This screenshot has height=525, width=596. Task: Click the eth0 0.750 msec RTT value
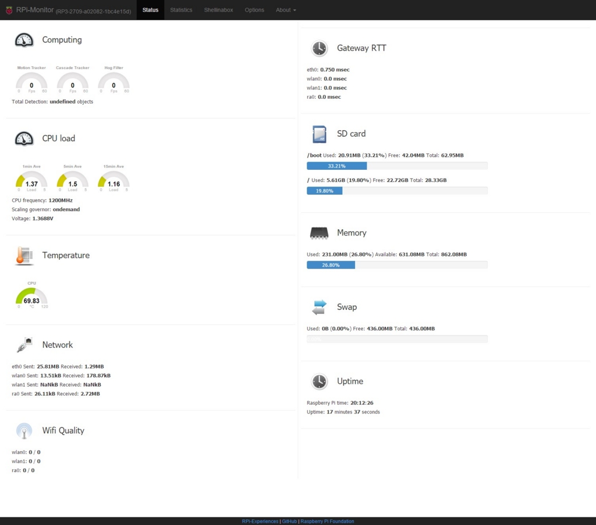(x=335, y=70)
